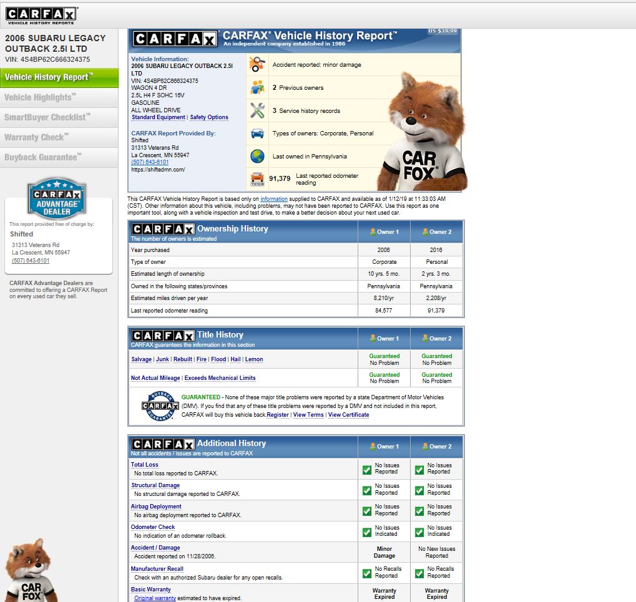Click the Owner 1 person icon in Ownership History
This screenshot has width=636, height=602.
pyautogui.click(x=373, y=232)
